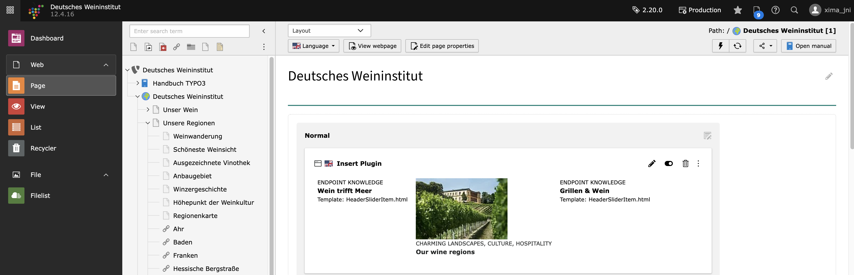Click the page tree search field
This screenshot has height=275, width=854.
pyautogui.click(x=189, y=31)
